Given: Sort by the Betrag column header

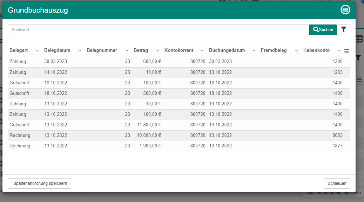Looking at the screenshot, I should tap(141, 50).
